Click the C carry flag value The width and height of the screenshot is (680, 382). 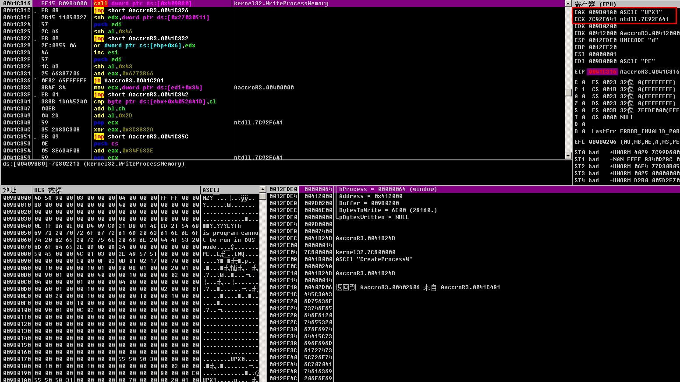(584, 82)
